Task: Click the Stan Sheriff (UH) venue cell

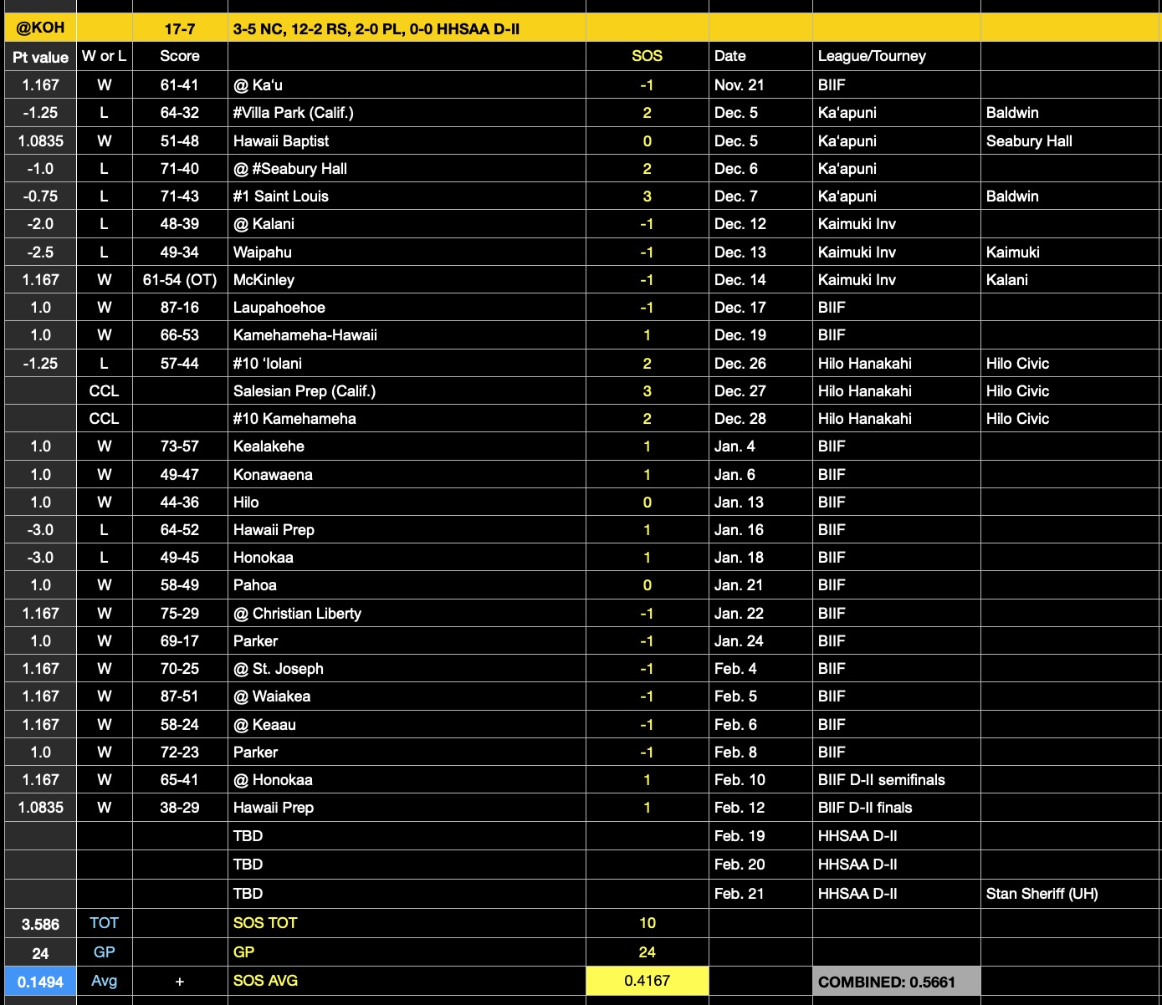Action: [x=1042, y=894]
